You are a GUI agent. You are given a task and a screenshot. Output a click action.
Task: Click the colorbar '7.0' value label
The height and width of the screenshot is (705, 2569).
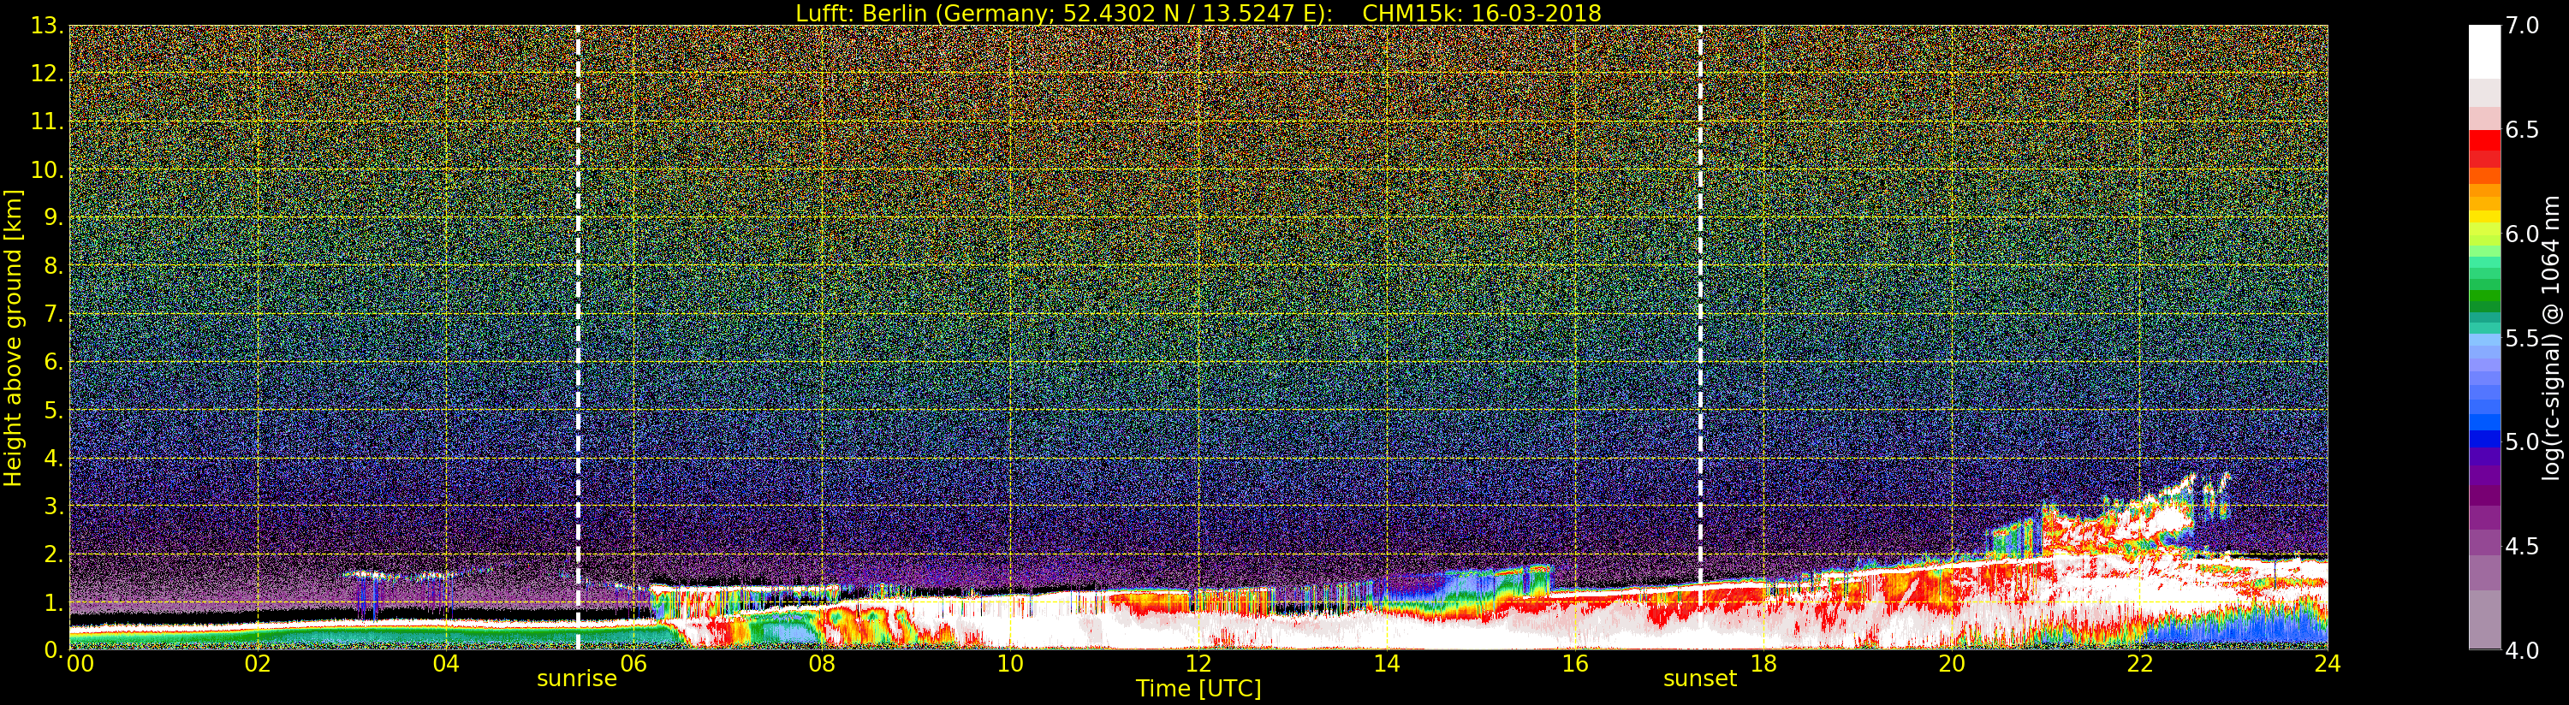coord(2522,26)
